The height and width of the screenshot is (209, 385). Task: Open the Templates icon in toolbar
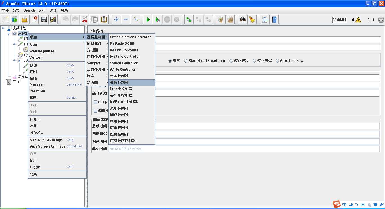pyautogui.click(x=15, y=19)
